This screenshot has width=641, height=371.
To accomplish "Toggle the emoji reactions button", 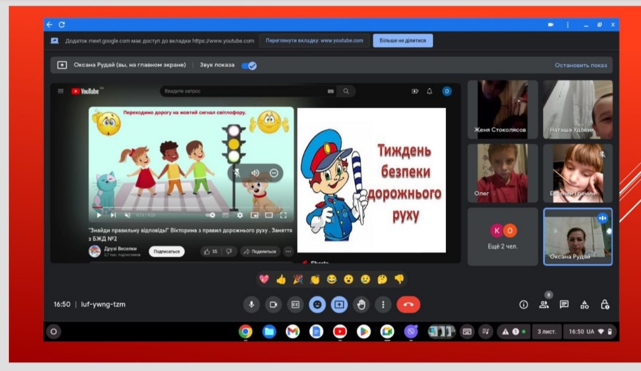I will (x=317, y=305).
